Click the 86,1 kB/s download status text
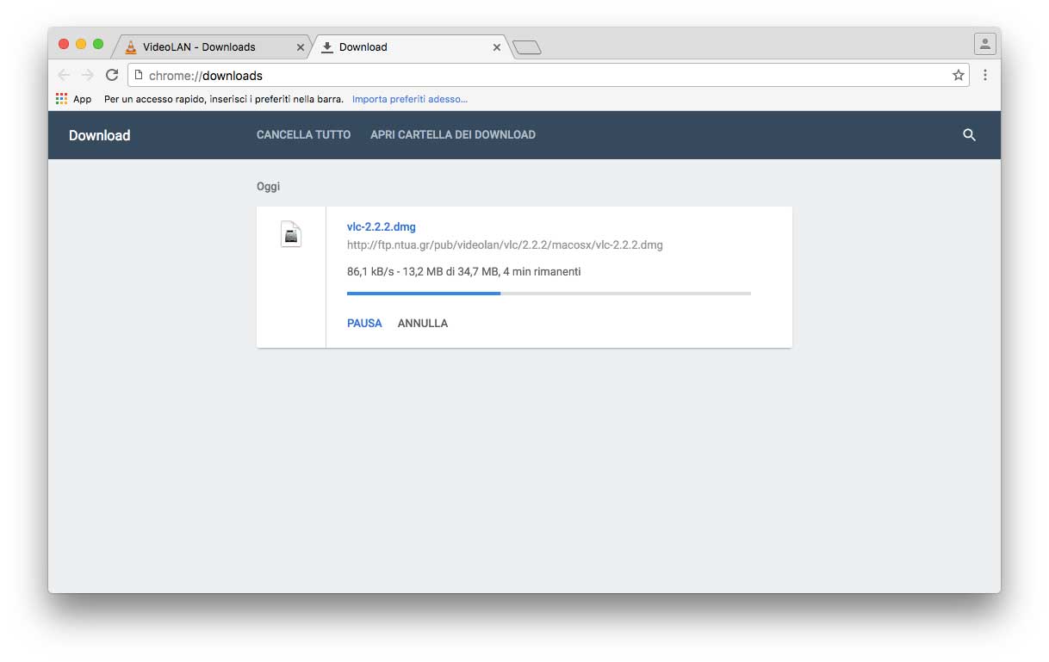The image size is (1049, 662). pyautogui.click(x=463, y=272)
